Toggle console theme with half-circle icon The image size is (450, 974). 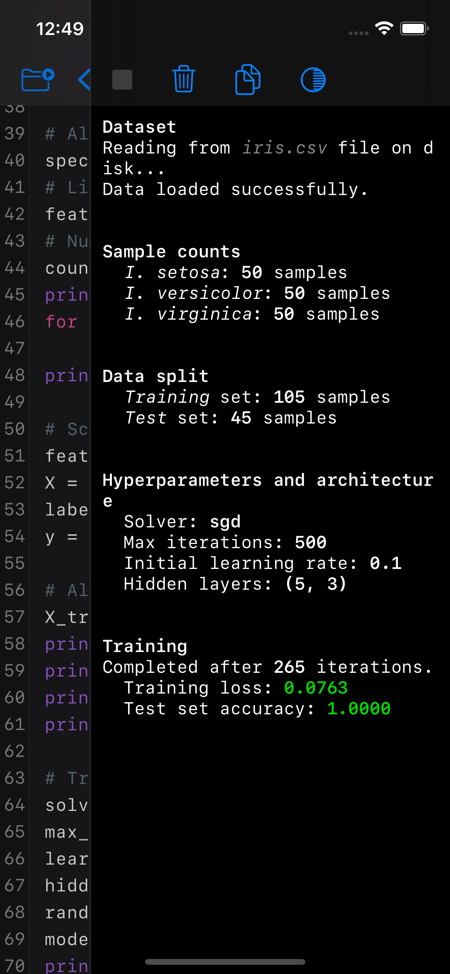click(313, 80)
